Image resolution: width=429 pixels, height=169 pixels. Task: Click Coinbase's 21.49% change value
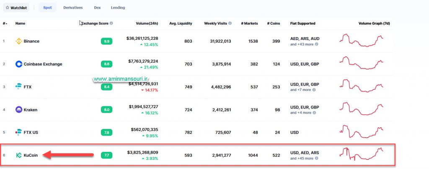149,67
